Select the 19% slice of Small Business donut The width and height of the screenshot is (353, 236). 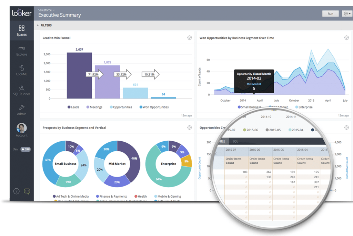pyautogui.click(x=68, y=182)
